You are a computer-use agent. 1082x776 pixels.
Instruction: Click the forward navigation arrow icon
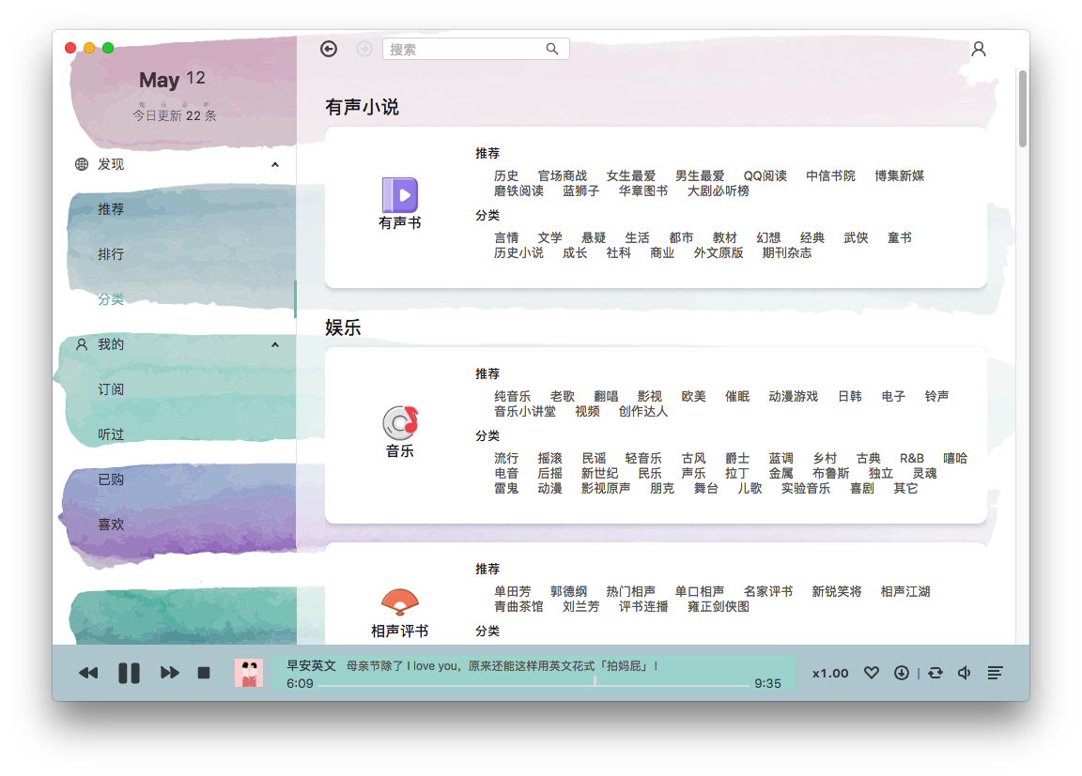click(364, 49)
